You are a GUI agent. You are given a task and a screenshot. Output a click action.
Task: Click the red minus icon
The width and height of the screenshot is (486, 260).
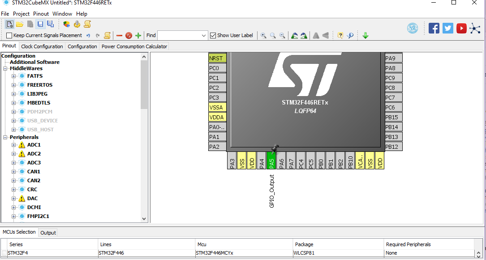click(x=119, y=36)
